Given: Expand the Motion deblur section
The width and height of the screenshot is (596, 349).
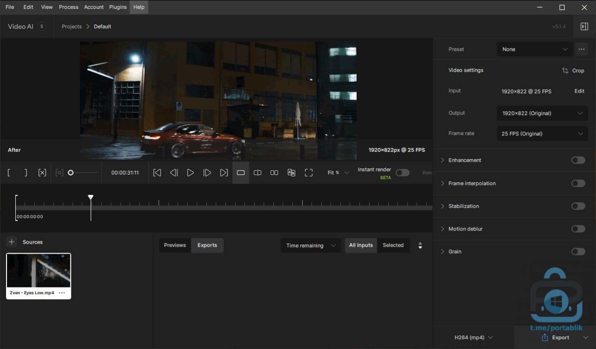Looking at the screenshot, I should click(443, 229).
